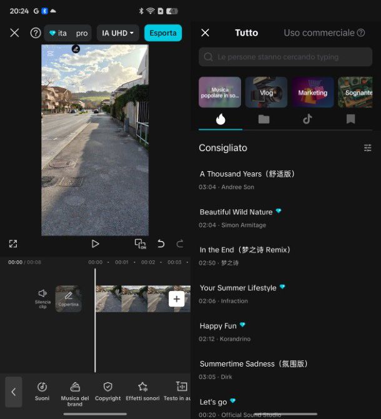This screenshot has width=381, height=419.
Task: Switch to the folder music tab
Action: point(264,119)
